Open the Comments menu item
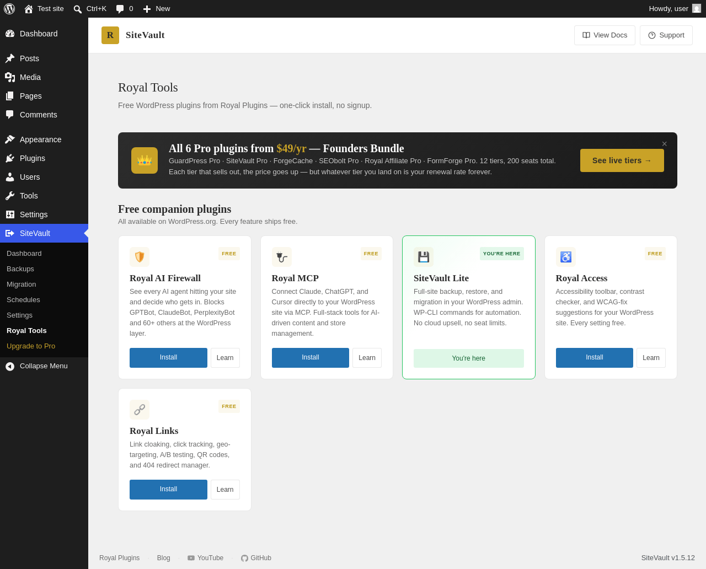This screenshot has width=706, height=569. pyautogui.click(x=44, y=115)
